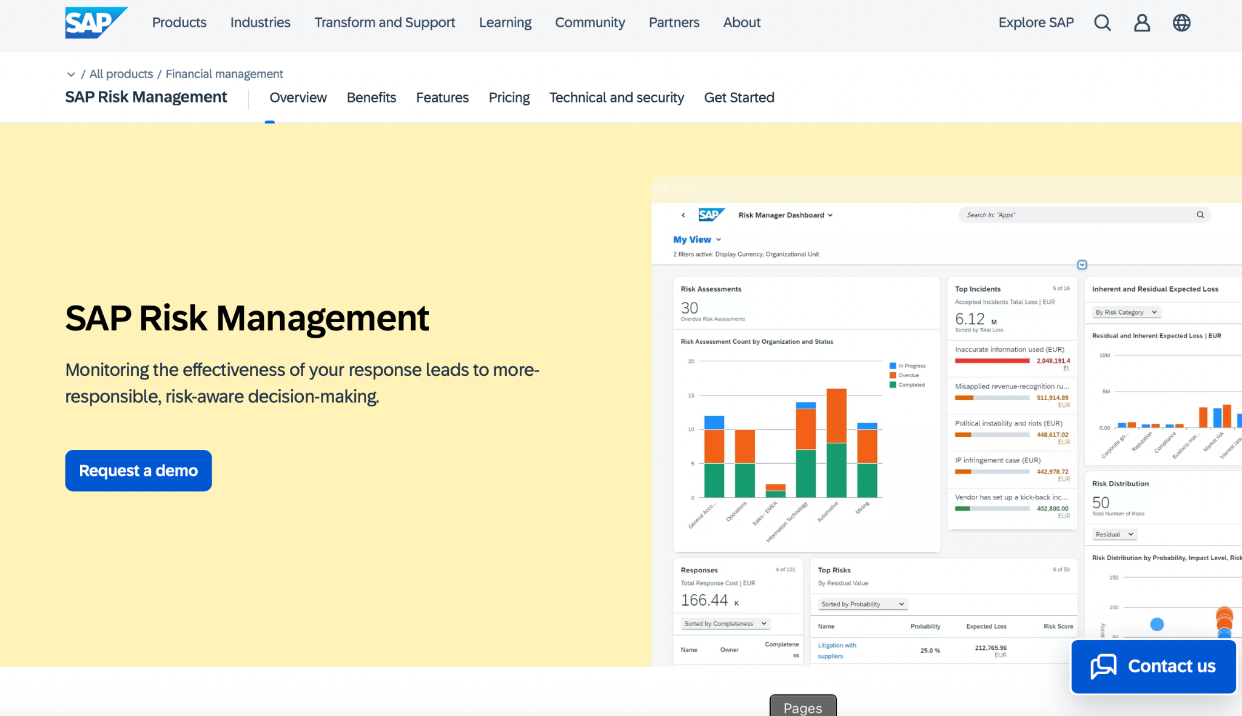Click the dashboard Search In Apps field
This screenshot has width=1242, height=716.
click(1084, 215)
